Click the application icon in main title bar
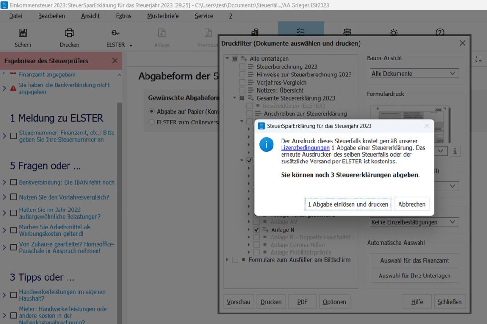487x324 pixels. pyautogui.click(x=4, y=5)
